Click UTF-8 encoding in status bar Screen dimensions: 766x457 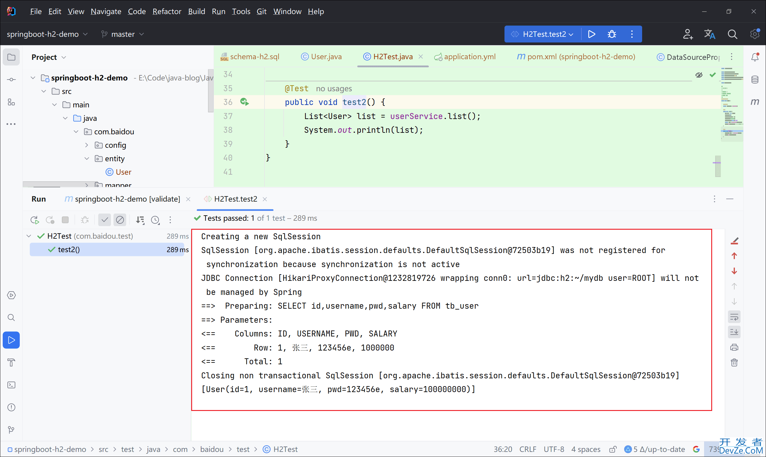tap(554, 449)
